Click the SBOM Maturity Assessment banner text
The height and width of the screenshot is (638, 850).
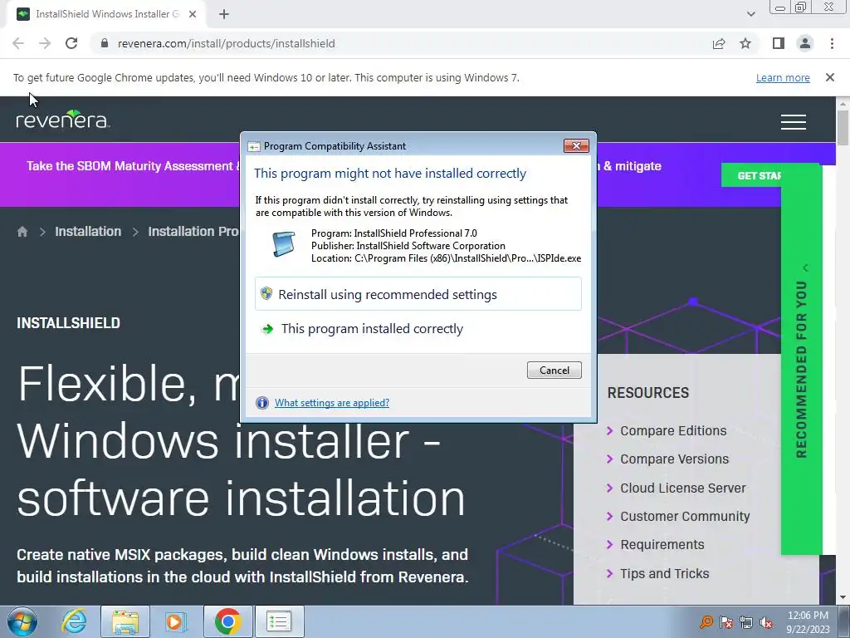[130, 166]
